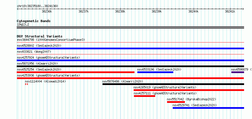This screenshot has width=252, height=119.
Task: Click the nsv6598879 variant label
Action: [242, 69]
